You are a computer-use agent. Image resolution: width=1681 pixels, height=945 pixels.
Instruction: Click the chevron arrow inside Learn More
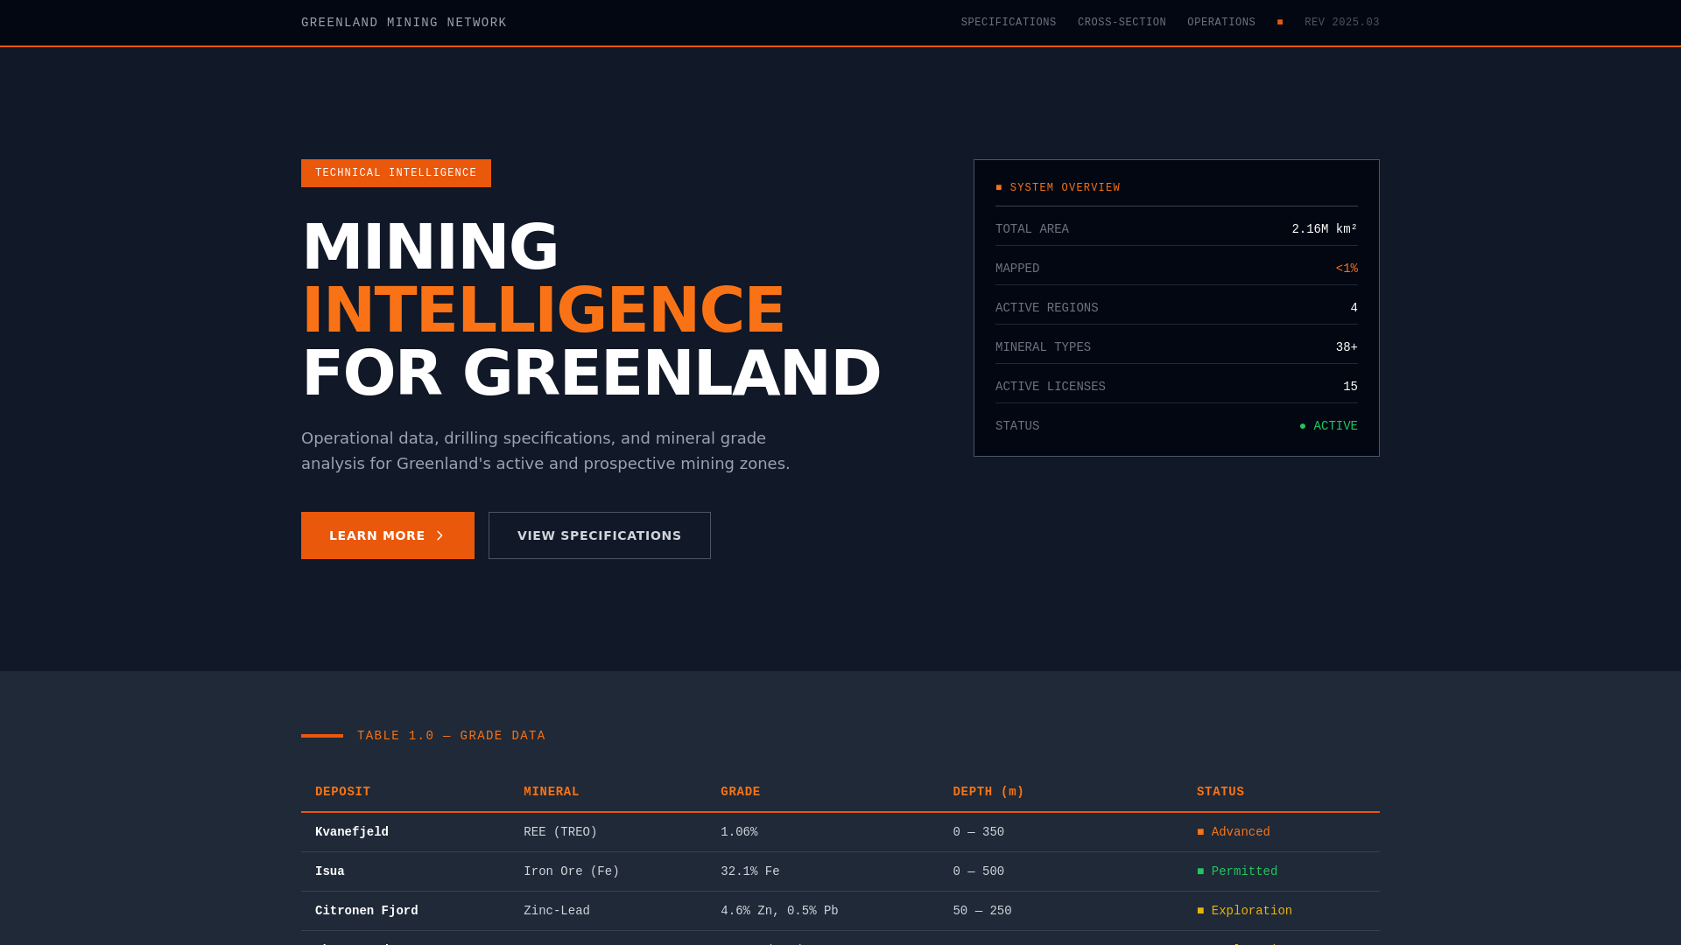pyautogui.click(x=440, y=535)
